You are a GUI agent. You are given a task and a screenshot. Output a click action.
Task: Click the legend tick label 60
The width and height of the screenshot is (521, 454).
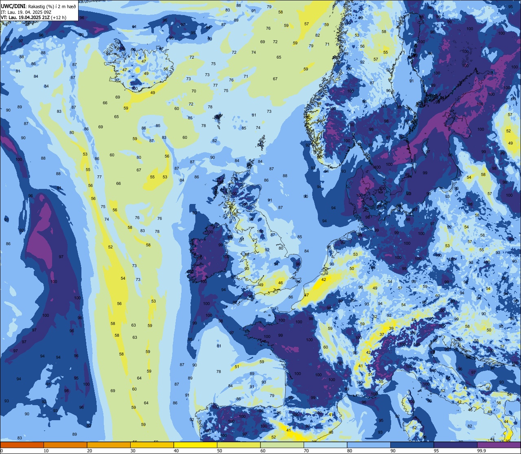point(263,451)
